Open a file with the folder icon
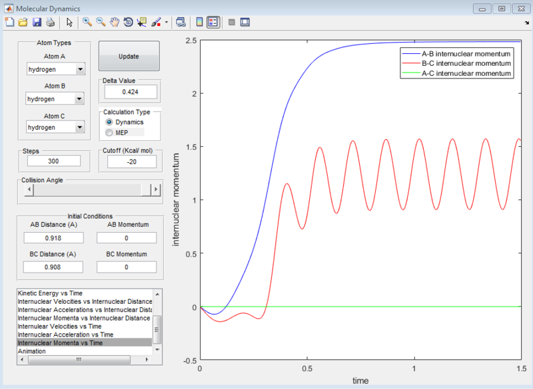This screenshot has width=533, height=389. (23, 22)
